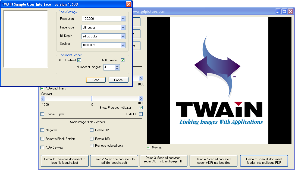
Task: Uncheck the ADF Loaded checkbox
Action: tap(123, 60)
